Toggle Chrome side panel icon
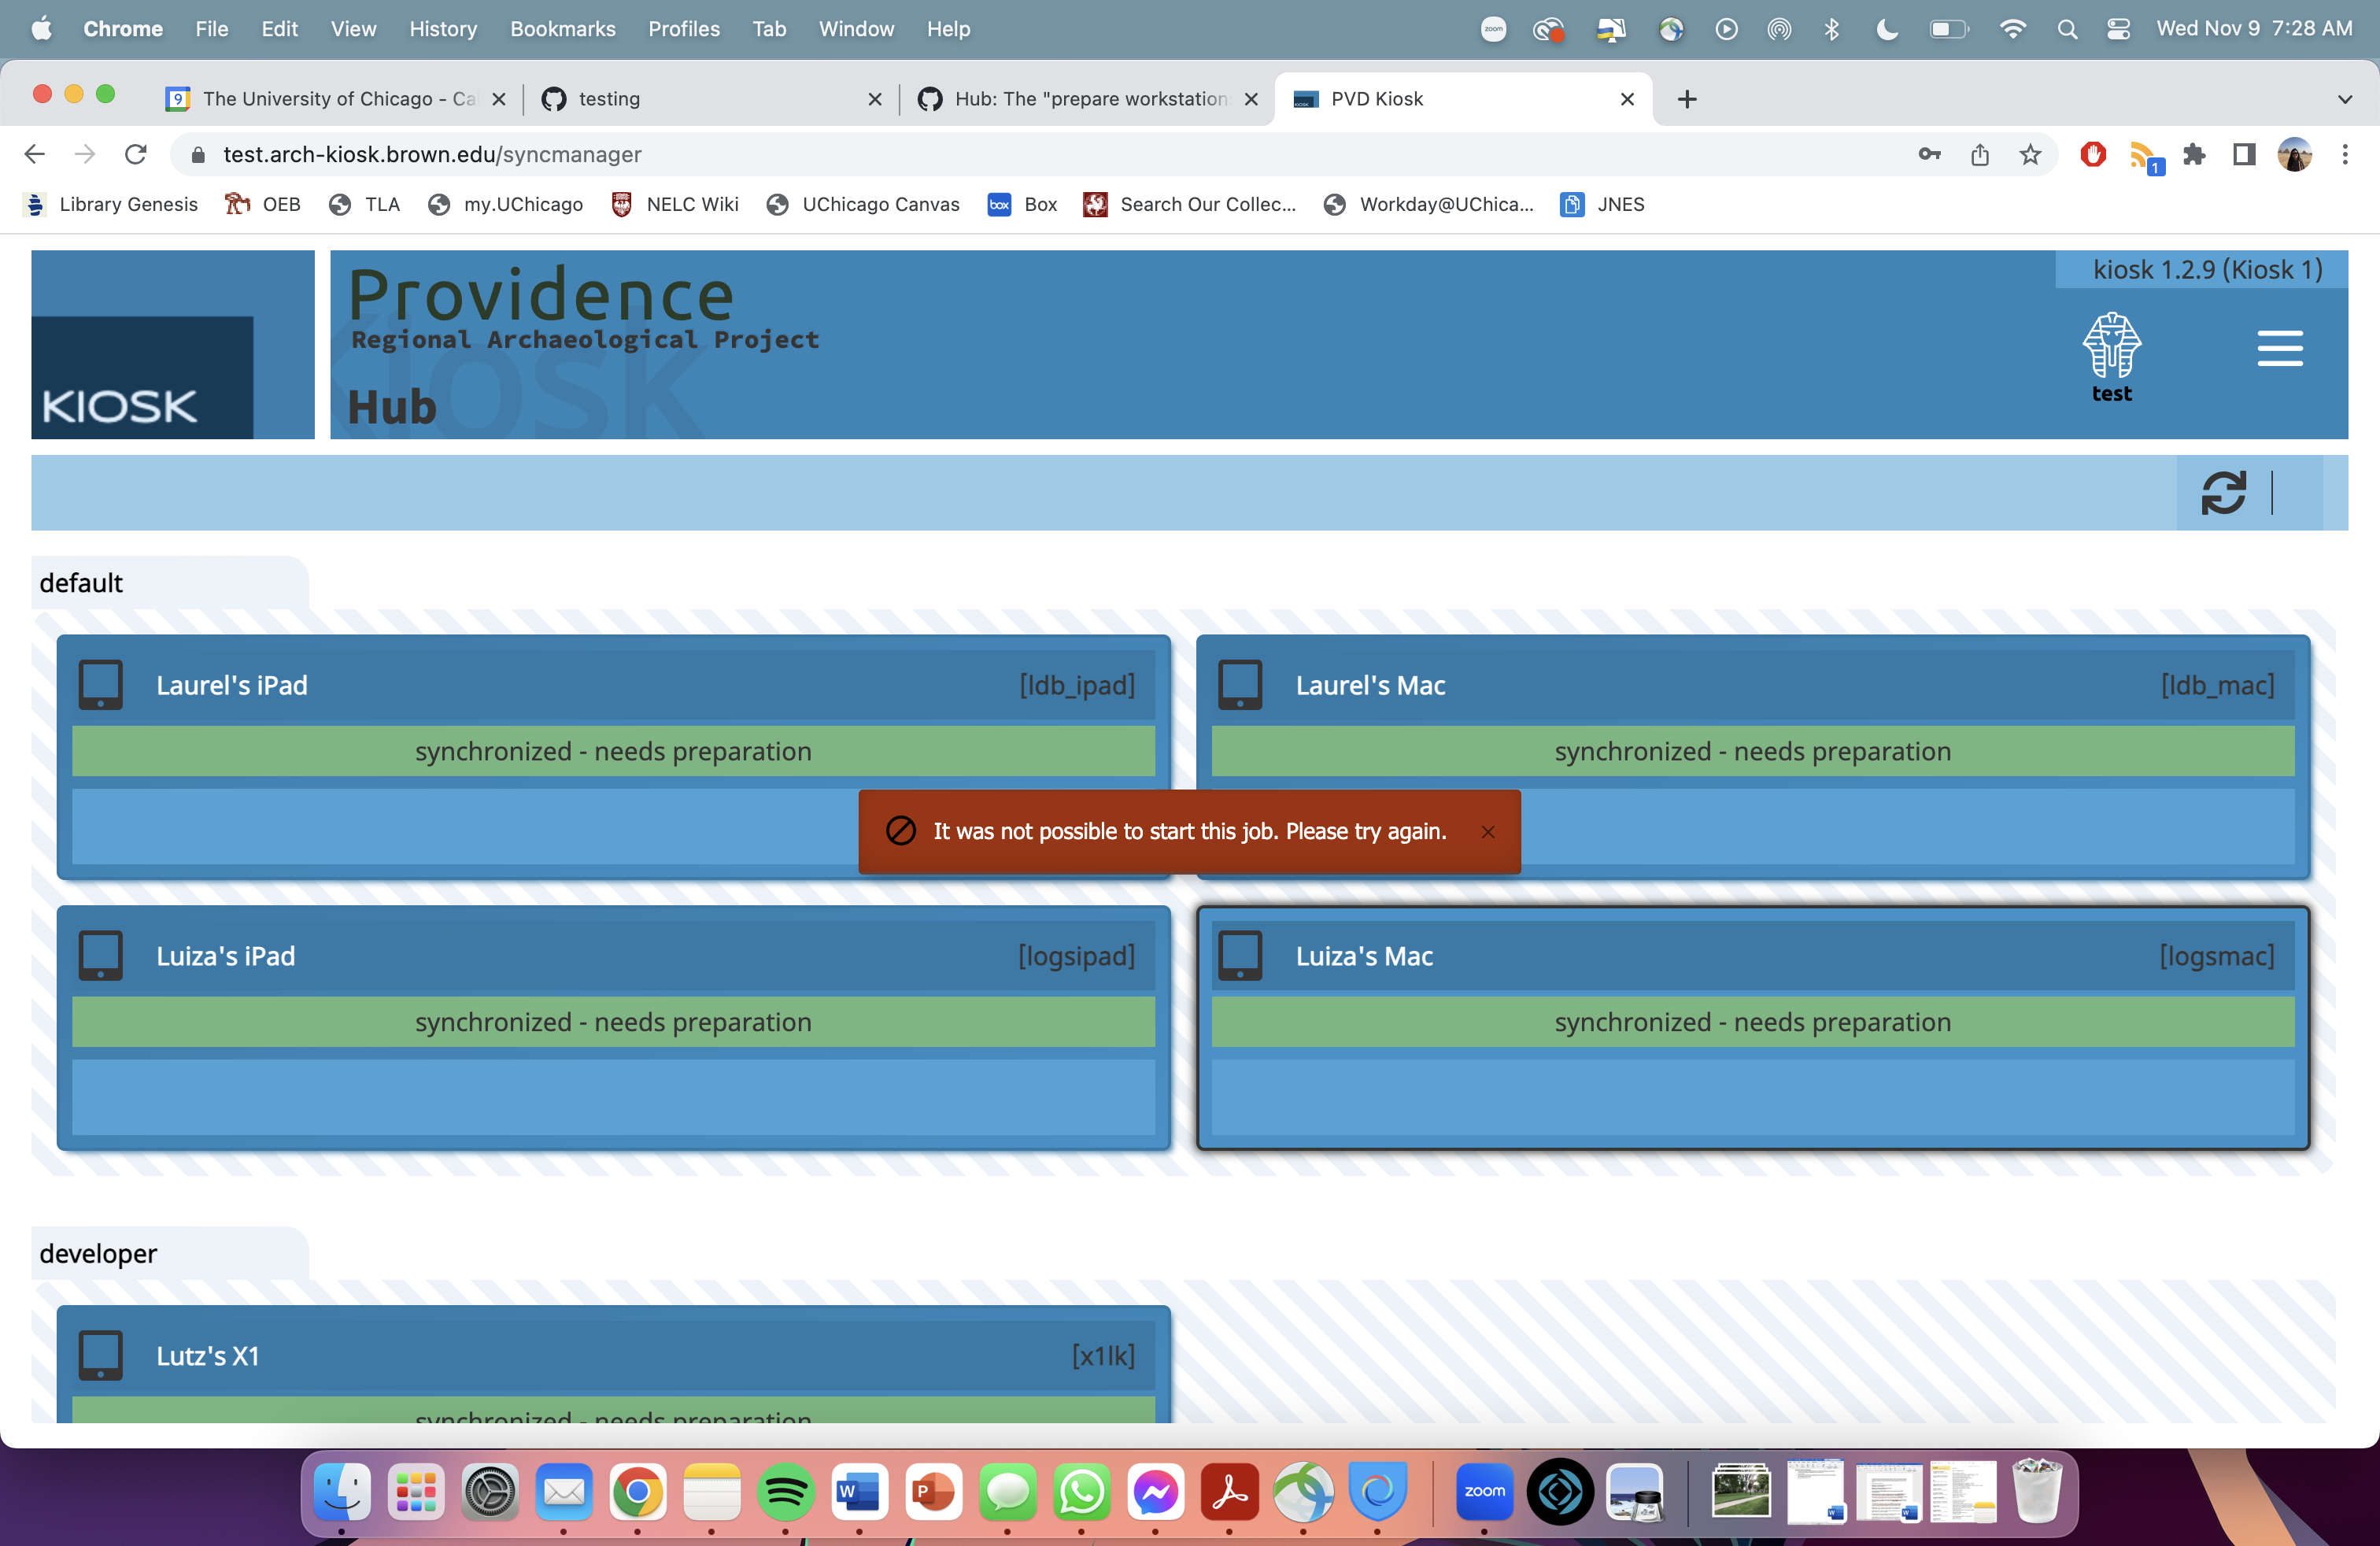The height and width of the screenshot is (1546, 2380). (x=2244, y=154)
